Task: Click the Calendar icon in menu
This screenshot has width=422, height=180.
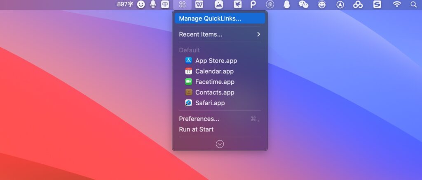Action: pyautogui.click(x=189, y=71)
